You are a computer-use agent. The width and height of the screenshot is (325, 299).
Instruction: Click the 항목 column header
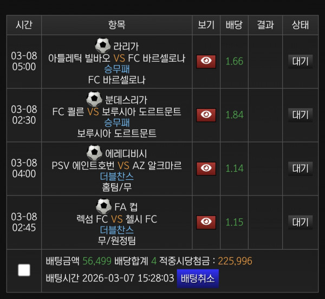(x=116, y=25)
